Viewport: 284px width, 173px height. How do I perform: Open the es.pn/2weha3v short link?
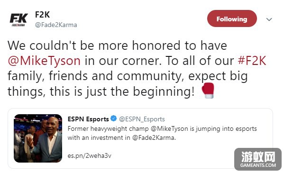coord(89,155)
